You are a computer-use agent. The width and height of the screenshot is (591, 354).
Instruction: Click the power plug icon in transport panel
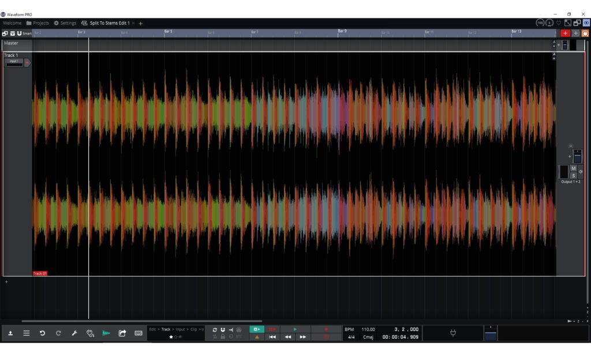tap(453, 333)
